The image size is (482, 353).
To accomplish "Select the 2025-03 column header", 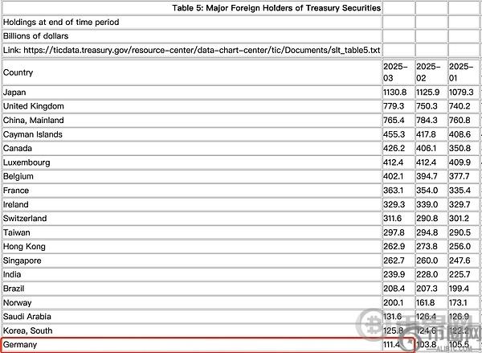I will [397, 72].
